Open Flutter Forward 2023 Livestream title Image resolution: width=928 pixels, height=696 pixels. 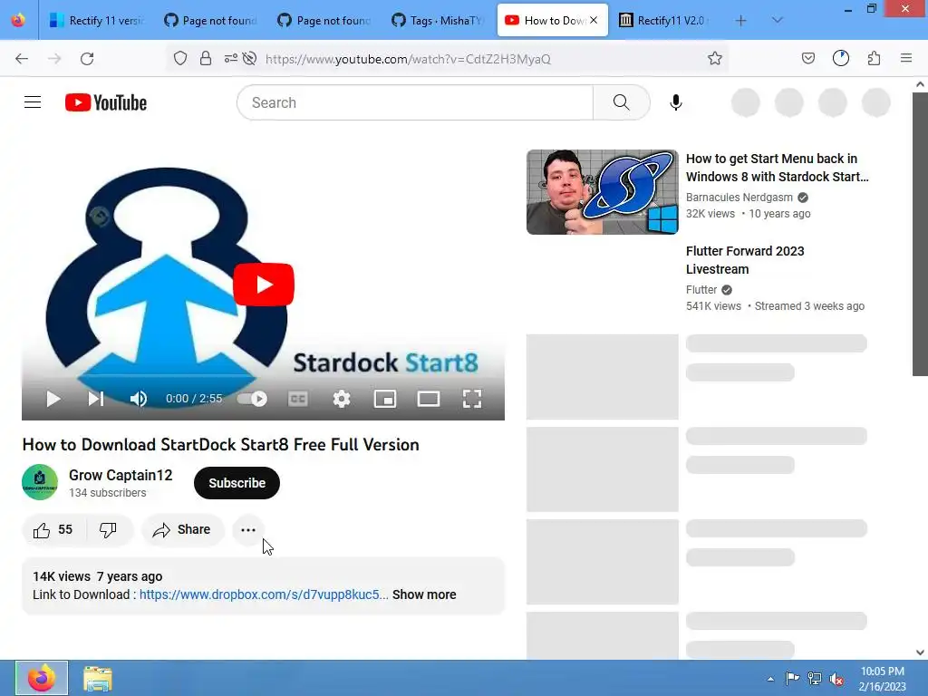745,260
